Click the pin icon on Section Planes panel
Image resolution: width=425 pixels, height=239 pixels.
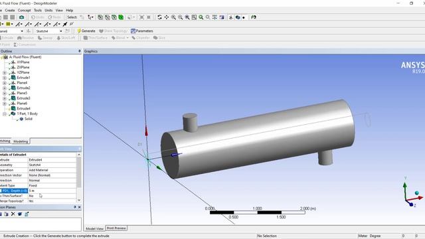point(75,207)
